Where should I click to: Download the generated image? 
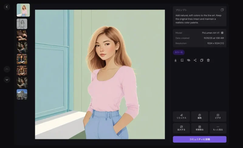click(176, 60)
